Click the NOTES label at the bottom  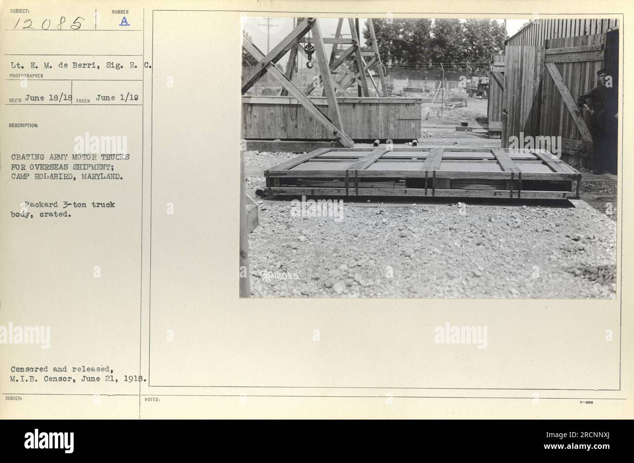153,400
